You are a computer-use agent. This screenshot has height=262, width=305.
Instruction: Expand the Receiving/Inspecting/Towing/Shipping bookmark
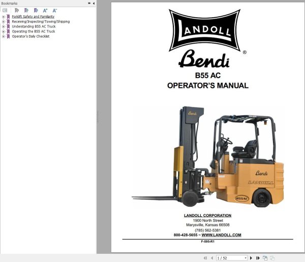point(4,21)
